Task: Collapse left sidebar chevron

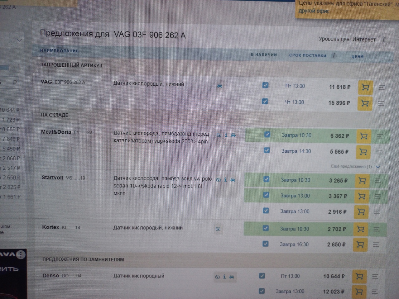Action: 19,40
